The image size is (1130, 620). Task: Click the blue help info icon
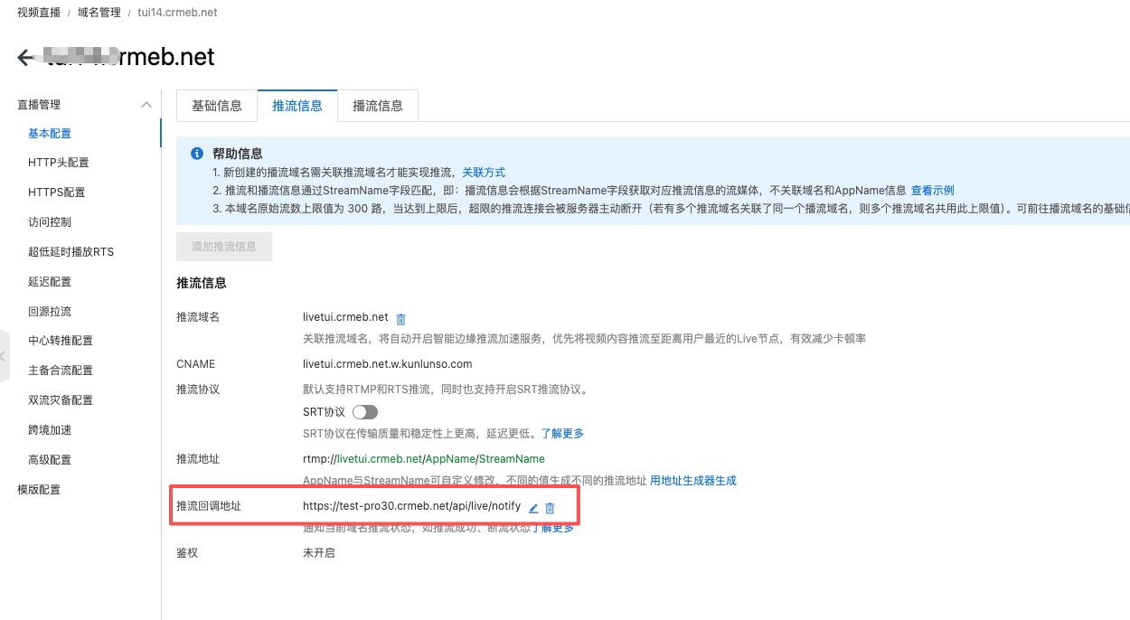click(x=196, y=155)
